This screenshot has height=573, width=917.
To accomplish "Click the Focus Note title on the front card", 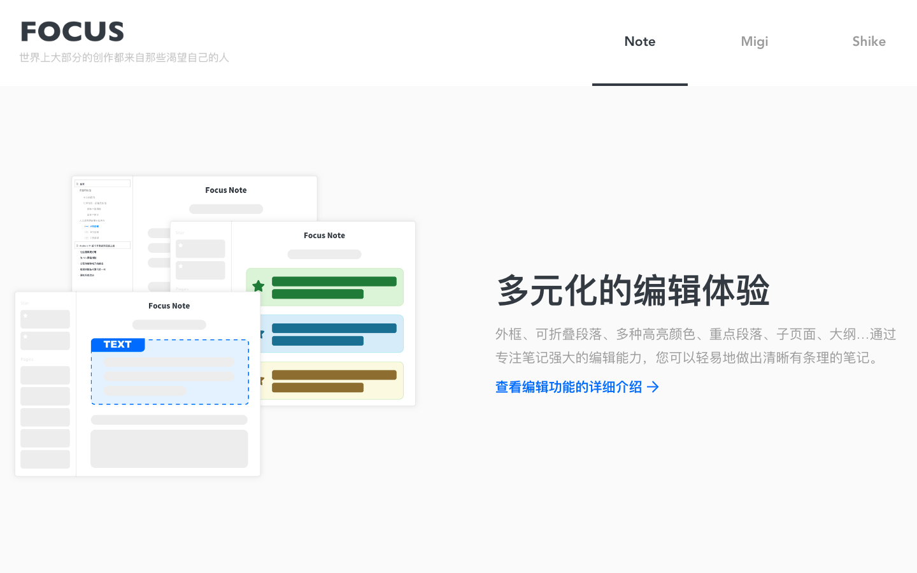I will (169, 306).
